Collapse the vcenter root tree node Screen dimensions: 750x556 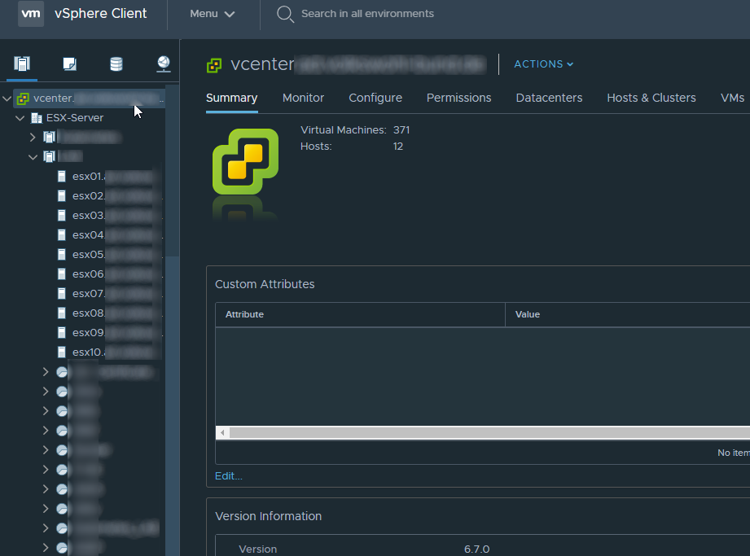(x=7, y=99)
